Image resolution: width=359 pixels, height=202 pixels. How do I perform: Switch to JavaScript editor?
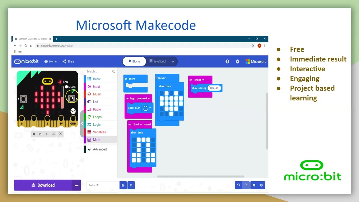pos(158,61)
